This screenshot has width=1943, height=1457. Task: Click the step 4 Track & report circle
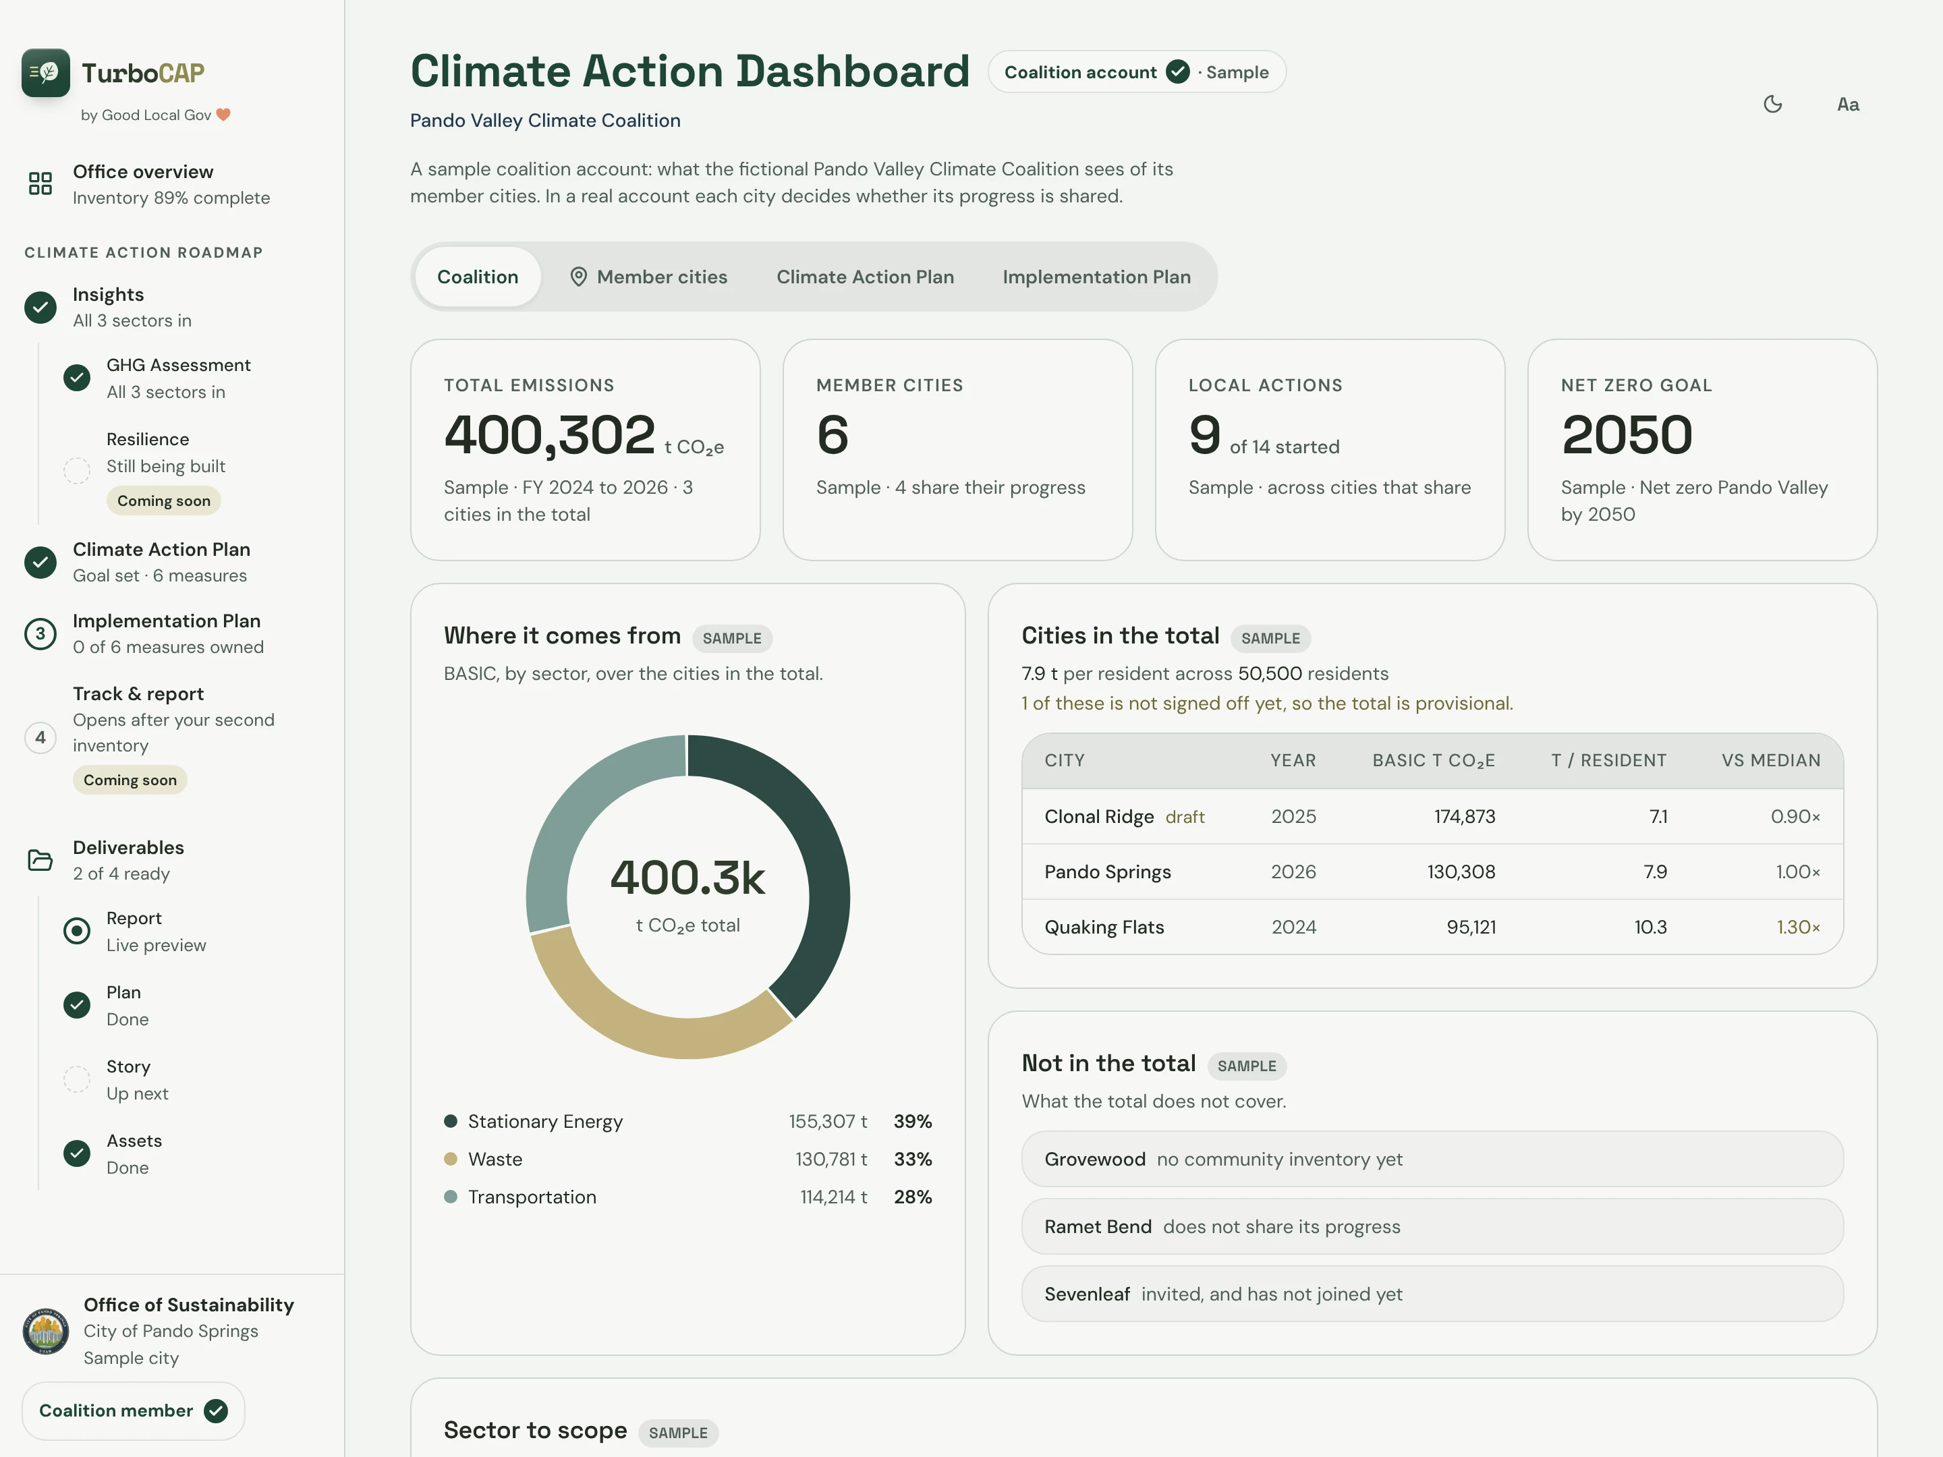coord(40,738)
